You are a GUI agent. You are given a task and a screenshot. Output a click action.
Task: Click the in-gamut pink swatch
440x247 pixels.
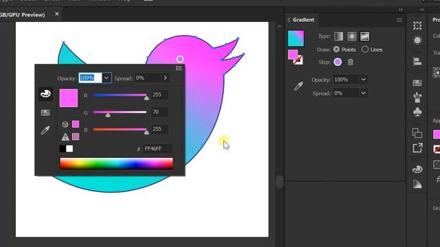76,137
